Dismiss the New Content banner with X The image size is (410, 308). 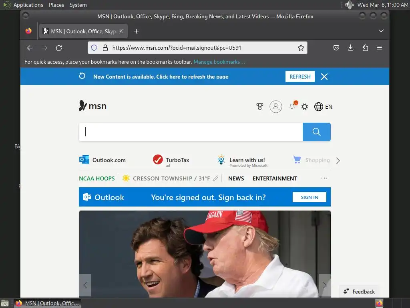click(324, 77)
